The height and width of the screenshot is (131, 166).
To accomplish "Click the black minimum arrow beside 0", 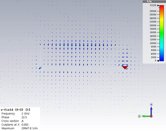I will click(x=158, y=60).
